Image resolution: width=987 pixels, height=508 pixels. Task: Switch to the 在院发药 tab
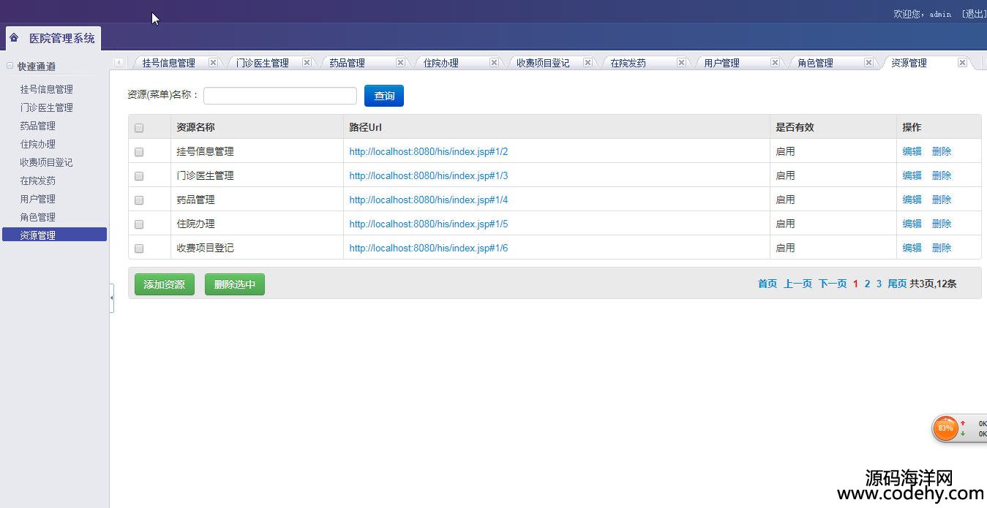tap(628, 63)
